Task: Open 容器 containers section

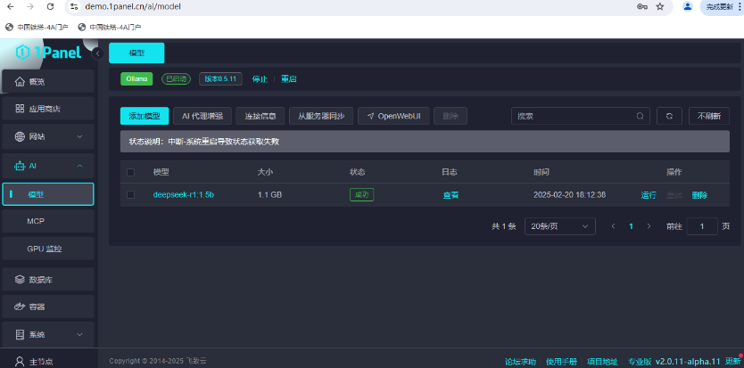Action: (46, 307)
